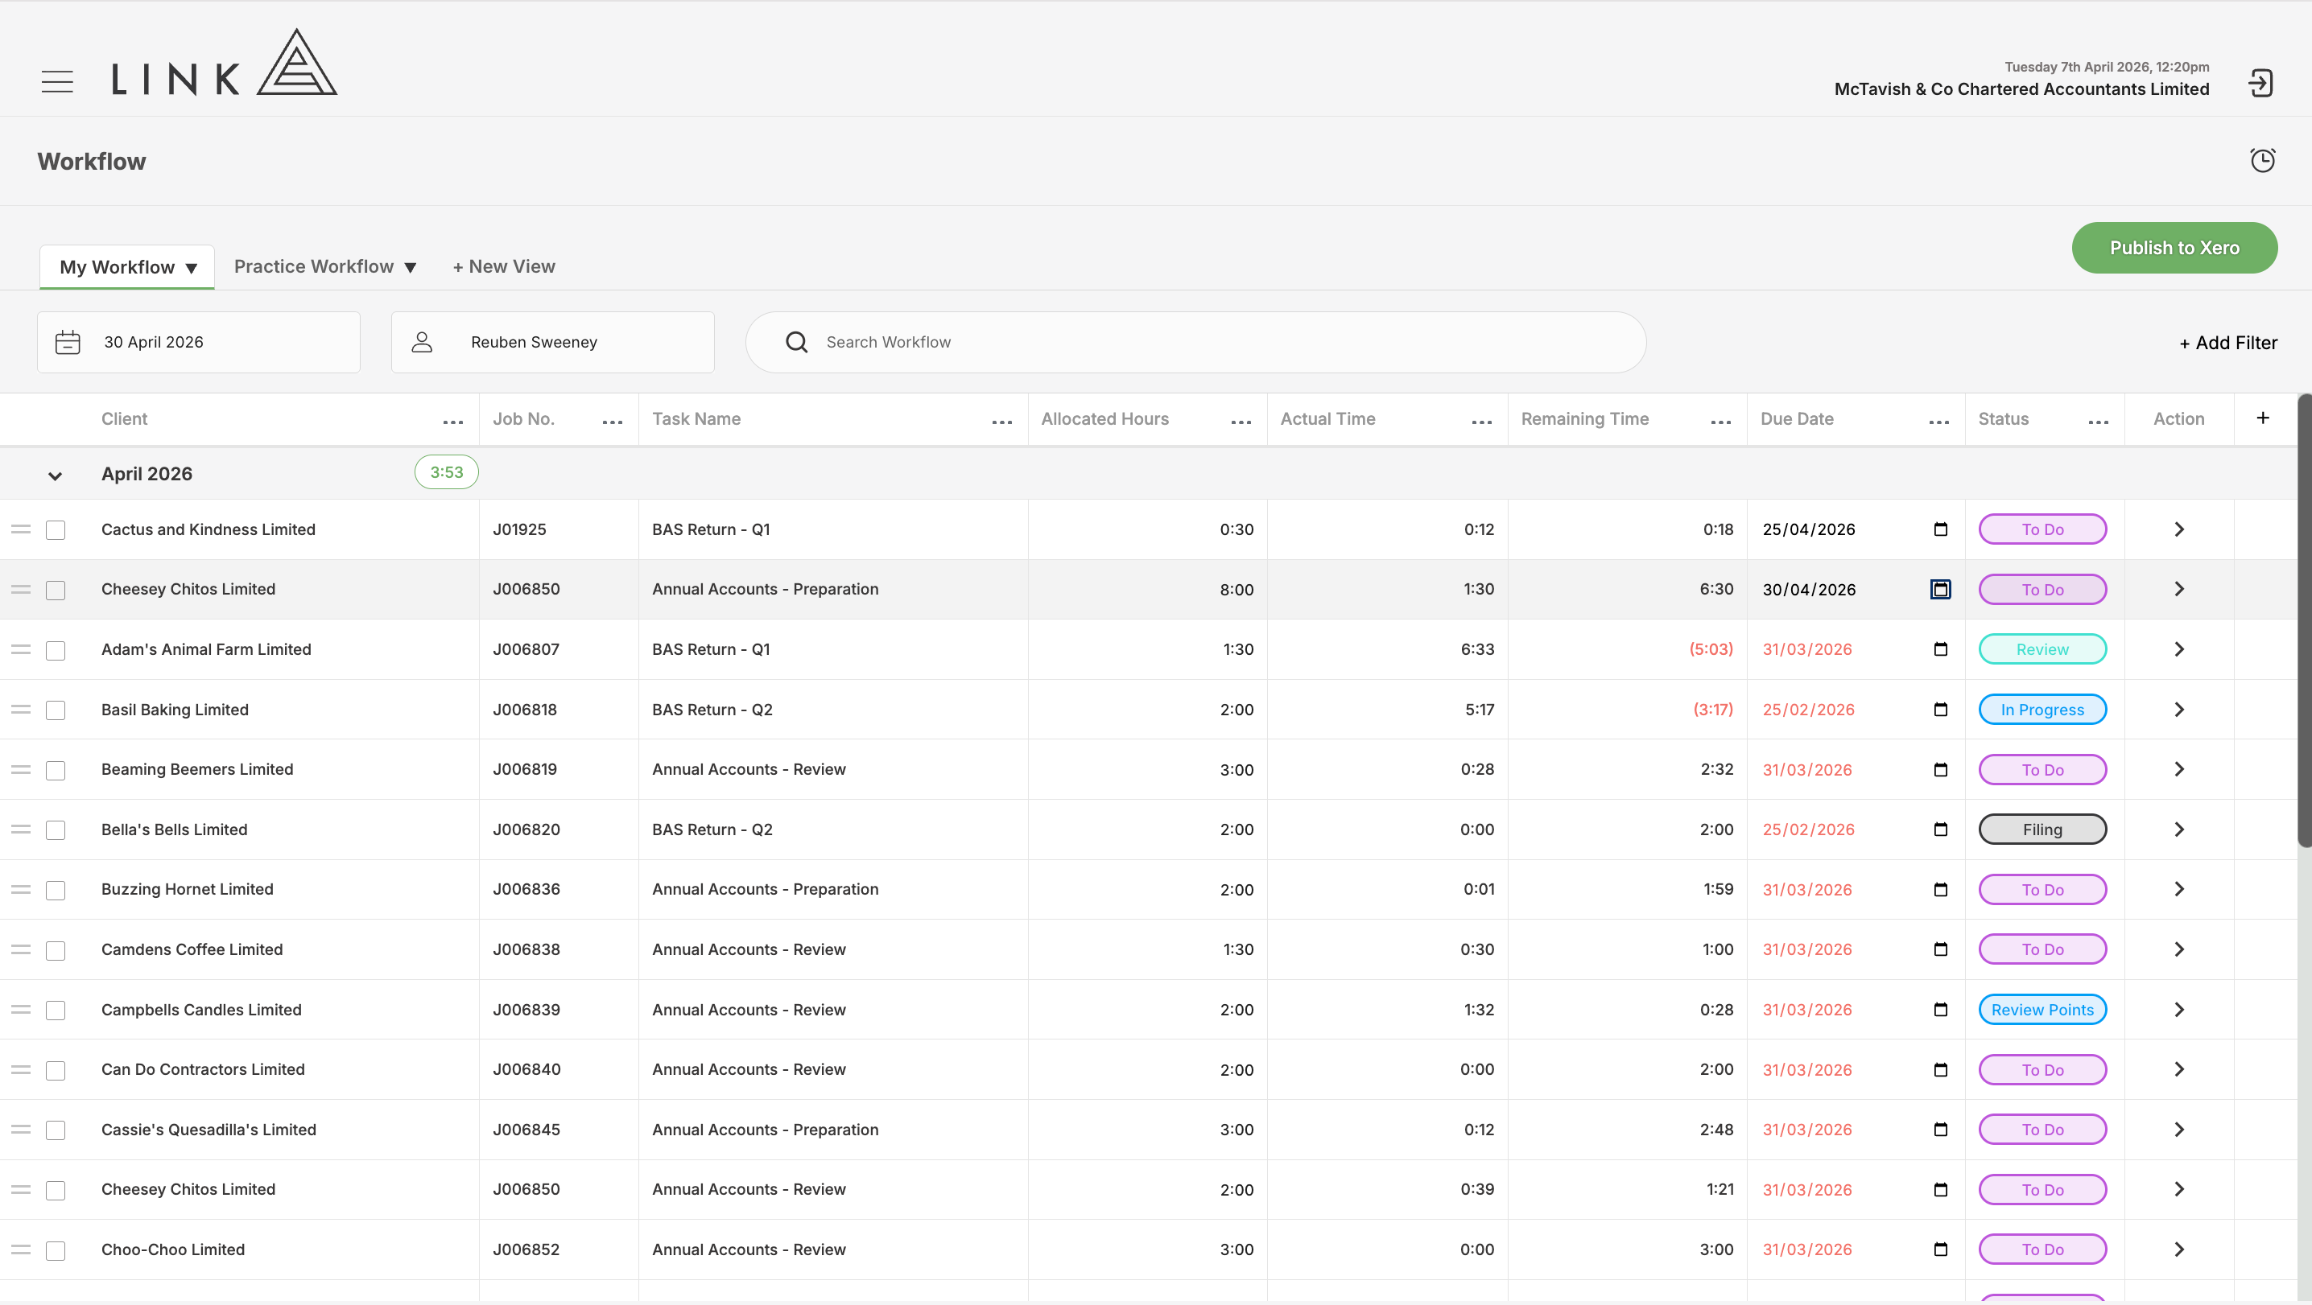Click the logout icon beside company name

tap(2260, 83)
